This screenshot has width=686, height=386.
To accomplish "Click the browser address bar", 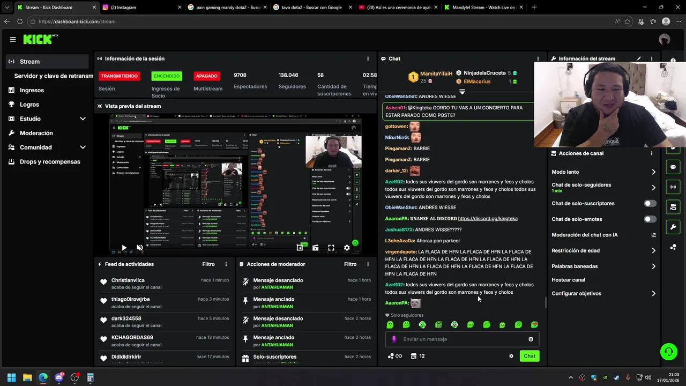I will 322,21.
